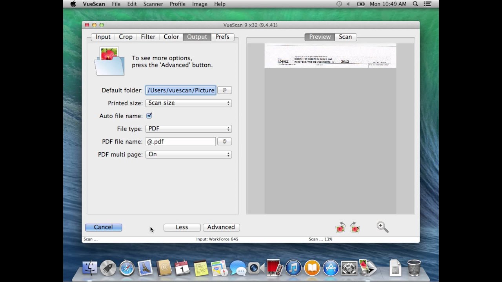Cancel the running scan
This screenshot has height=282, width=502.
click(104, 227)
